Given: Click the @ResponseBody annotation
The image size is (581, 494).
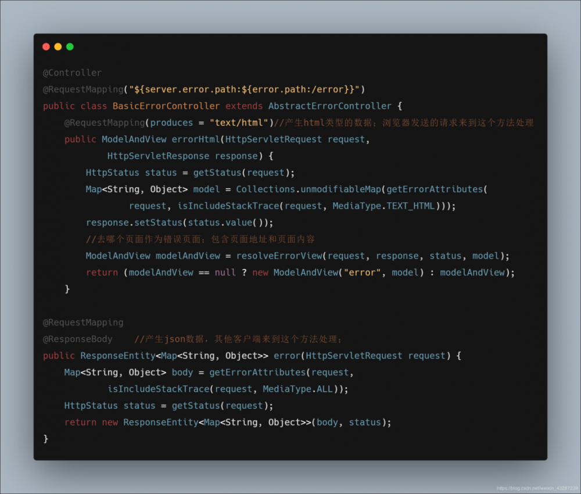Looking at the screenshot, I should pyautogui.click(x=78, y=339).
